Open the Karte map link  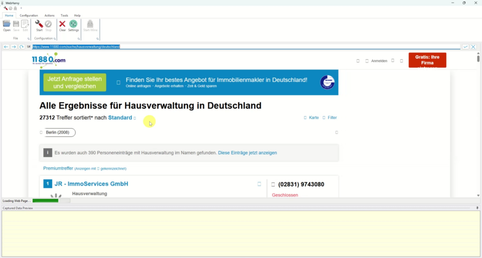[x=313, y=117]
